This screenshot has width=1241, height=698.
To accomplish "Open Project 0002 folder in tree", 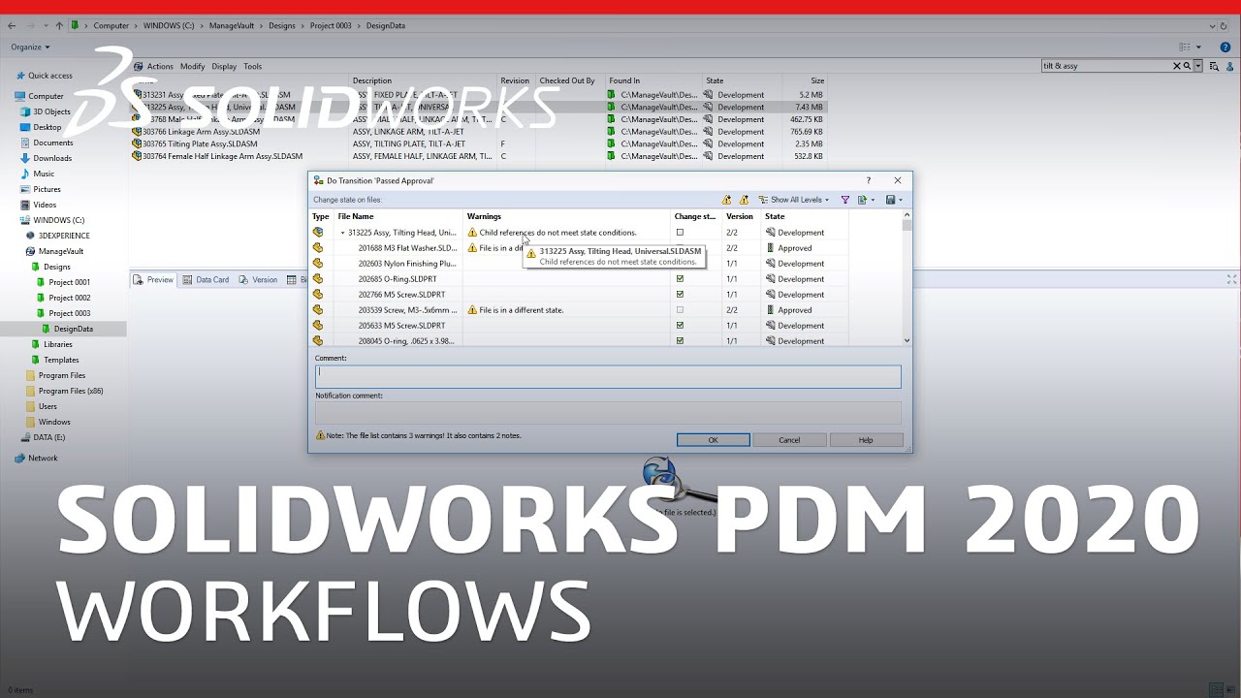I will click(63, 298).
